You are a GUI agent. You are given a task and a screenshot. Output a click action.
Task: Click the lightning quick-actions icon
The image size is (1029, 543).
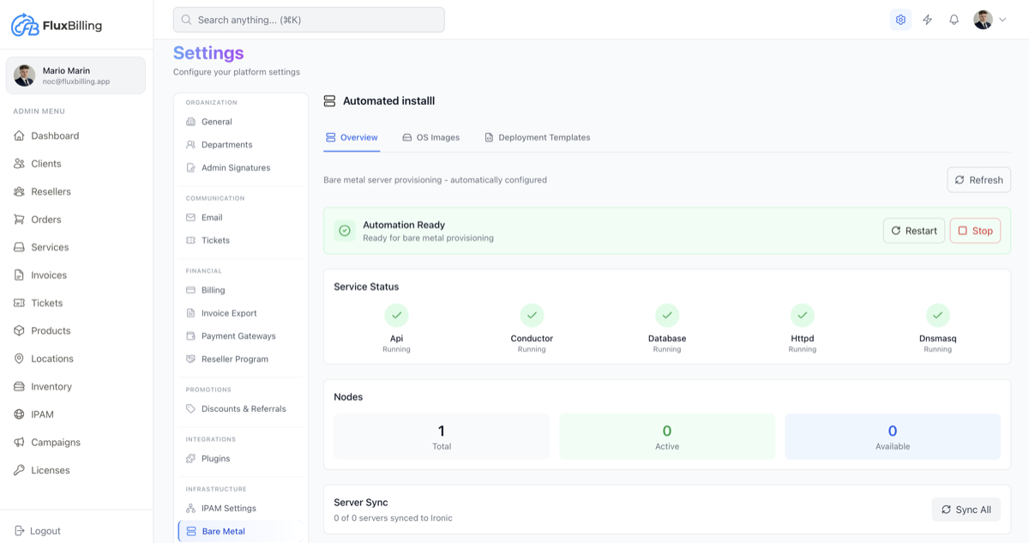point(927,19)
